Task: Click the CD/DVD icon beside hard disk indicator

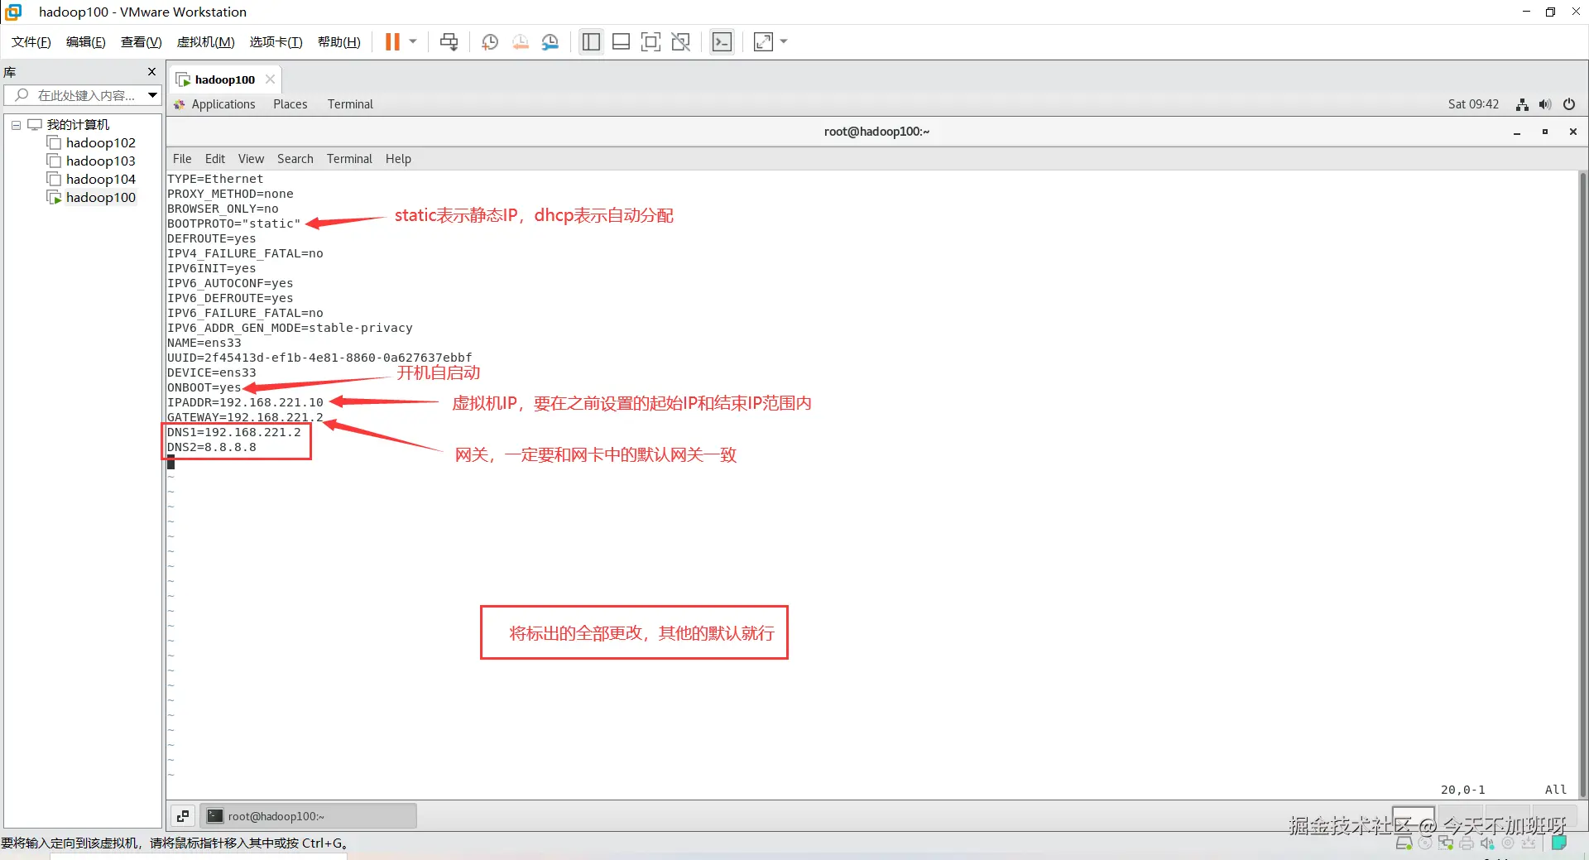Action: tap(1424, 843)
